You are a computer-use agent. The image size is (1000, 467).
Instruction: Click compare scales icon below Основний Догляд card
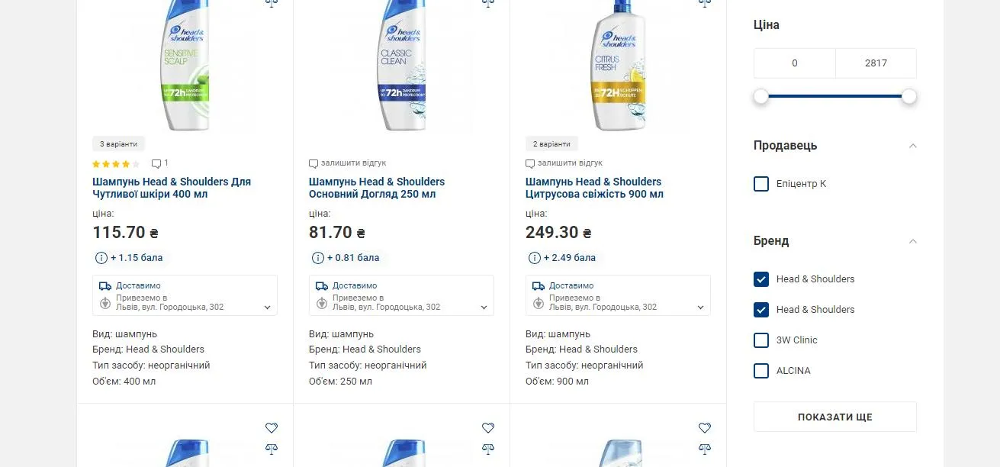pos(488,449)
